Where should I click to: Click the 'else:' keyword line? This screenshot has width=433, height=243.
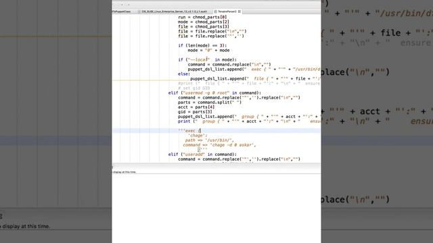coord(184,74)
